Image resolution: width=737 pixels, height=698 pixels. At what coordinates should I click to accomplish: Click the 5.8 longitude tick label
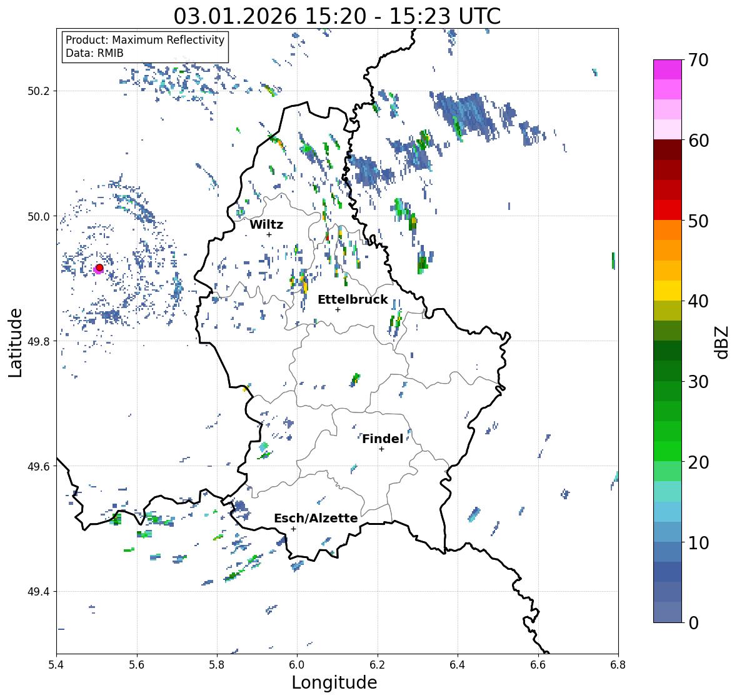217,665
